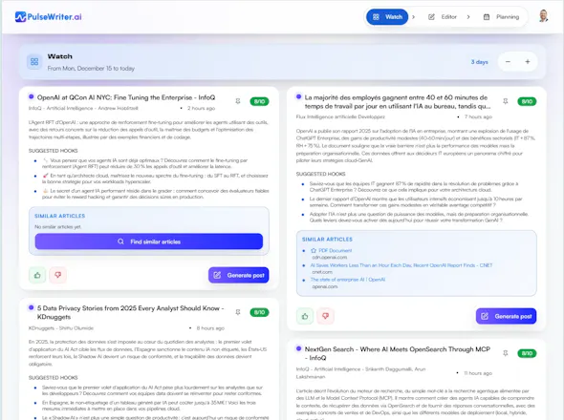The image size is (564, 420).
Task: Click 'KDnuggets - Shittu Olumide' source line
Action: pyautogui.click(x=61, y=328)
